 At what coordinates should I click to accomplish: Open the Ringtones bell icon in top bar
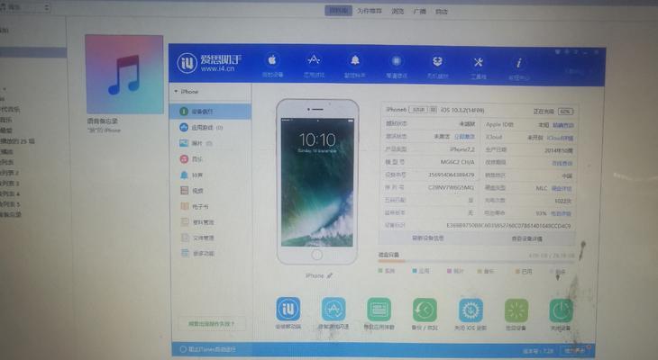coord(355,66)
